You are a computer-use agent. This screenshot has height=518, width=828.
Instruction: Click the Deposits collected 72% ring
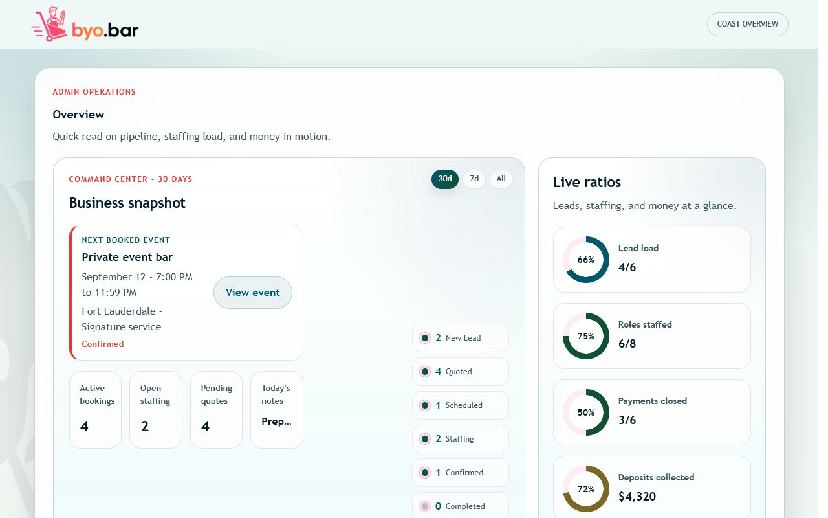[586, 489]
